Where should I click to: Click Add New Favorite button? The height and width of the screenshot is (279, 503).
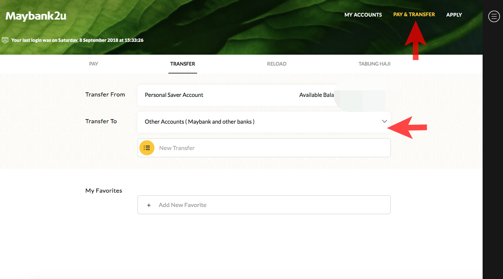click(264, 205)
